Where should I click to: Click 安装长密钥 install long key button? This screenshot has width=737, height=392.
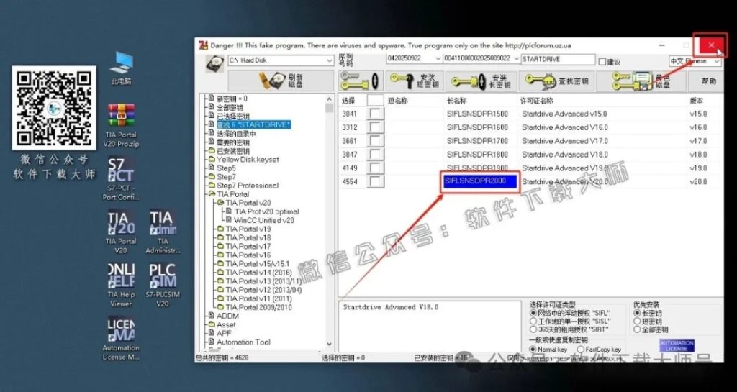pyautogui.click(x=481, y=82)
